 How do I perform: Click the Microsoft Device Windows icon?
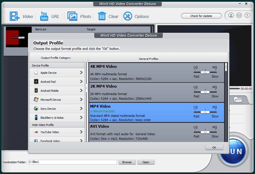coord(36,99)
